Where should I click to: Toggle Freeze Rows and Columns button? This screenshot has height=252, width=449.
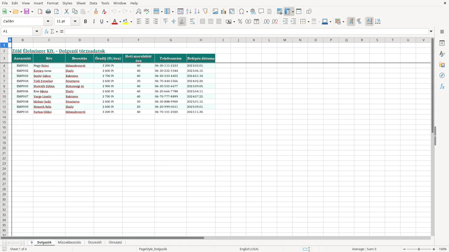[287, 12]
